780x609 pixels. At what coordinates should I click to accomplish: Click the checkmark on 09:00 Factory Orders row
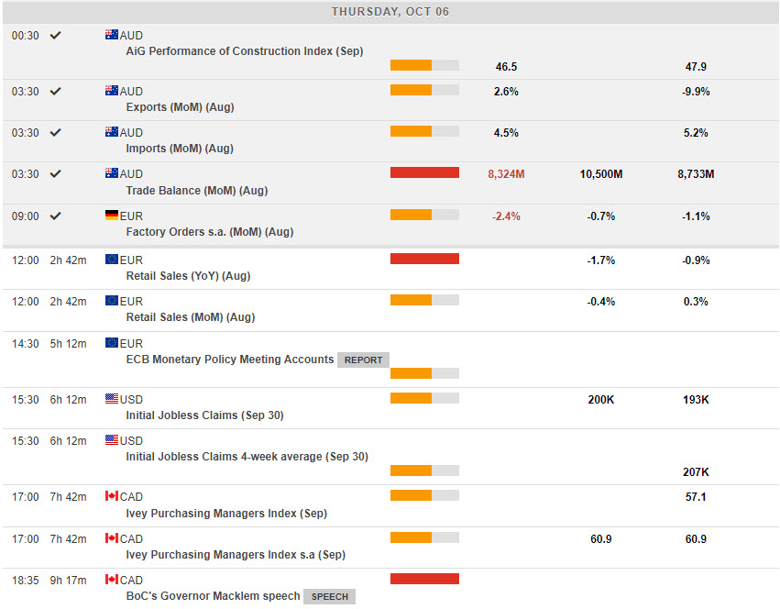tap(55, 216)
